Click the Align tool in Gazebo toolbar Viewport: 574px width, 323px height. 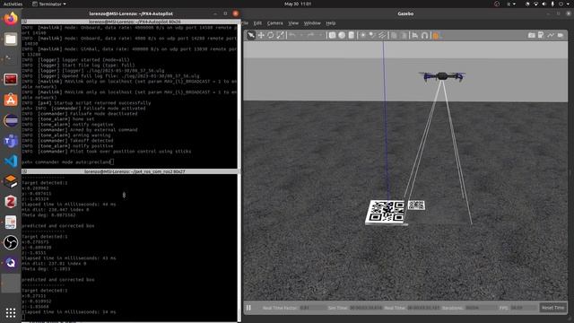click(415, 35)
